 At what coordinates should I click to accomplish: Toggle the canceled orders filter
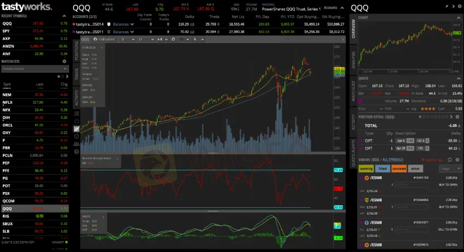click(x=399, y=169)
